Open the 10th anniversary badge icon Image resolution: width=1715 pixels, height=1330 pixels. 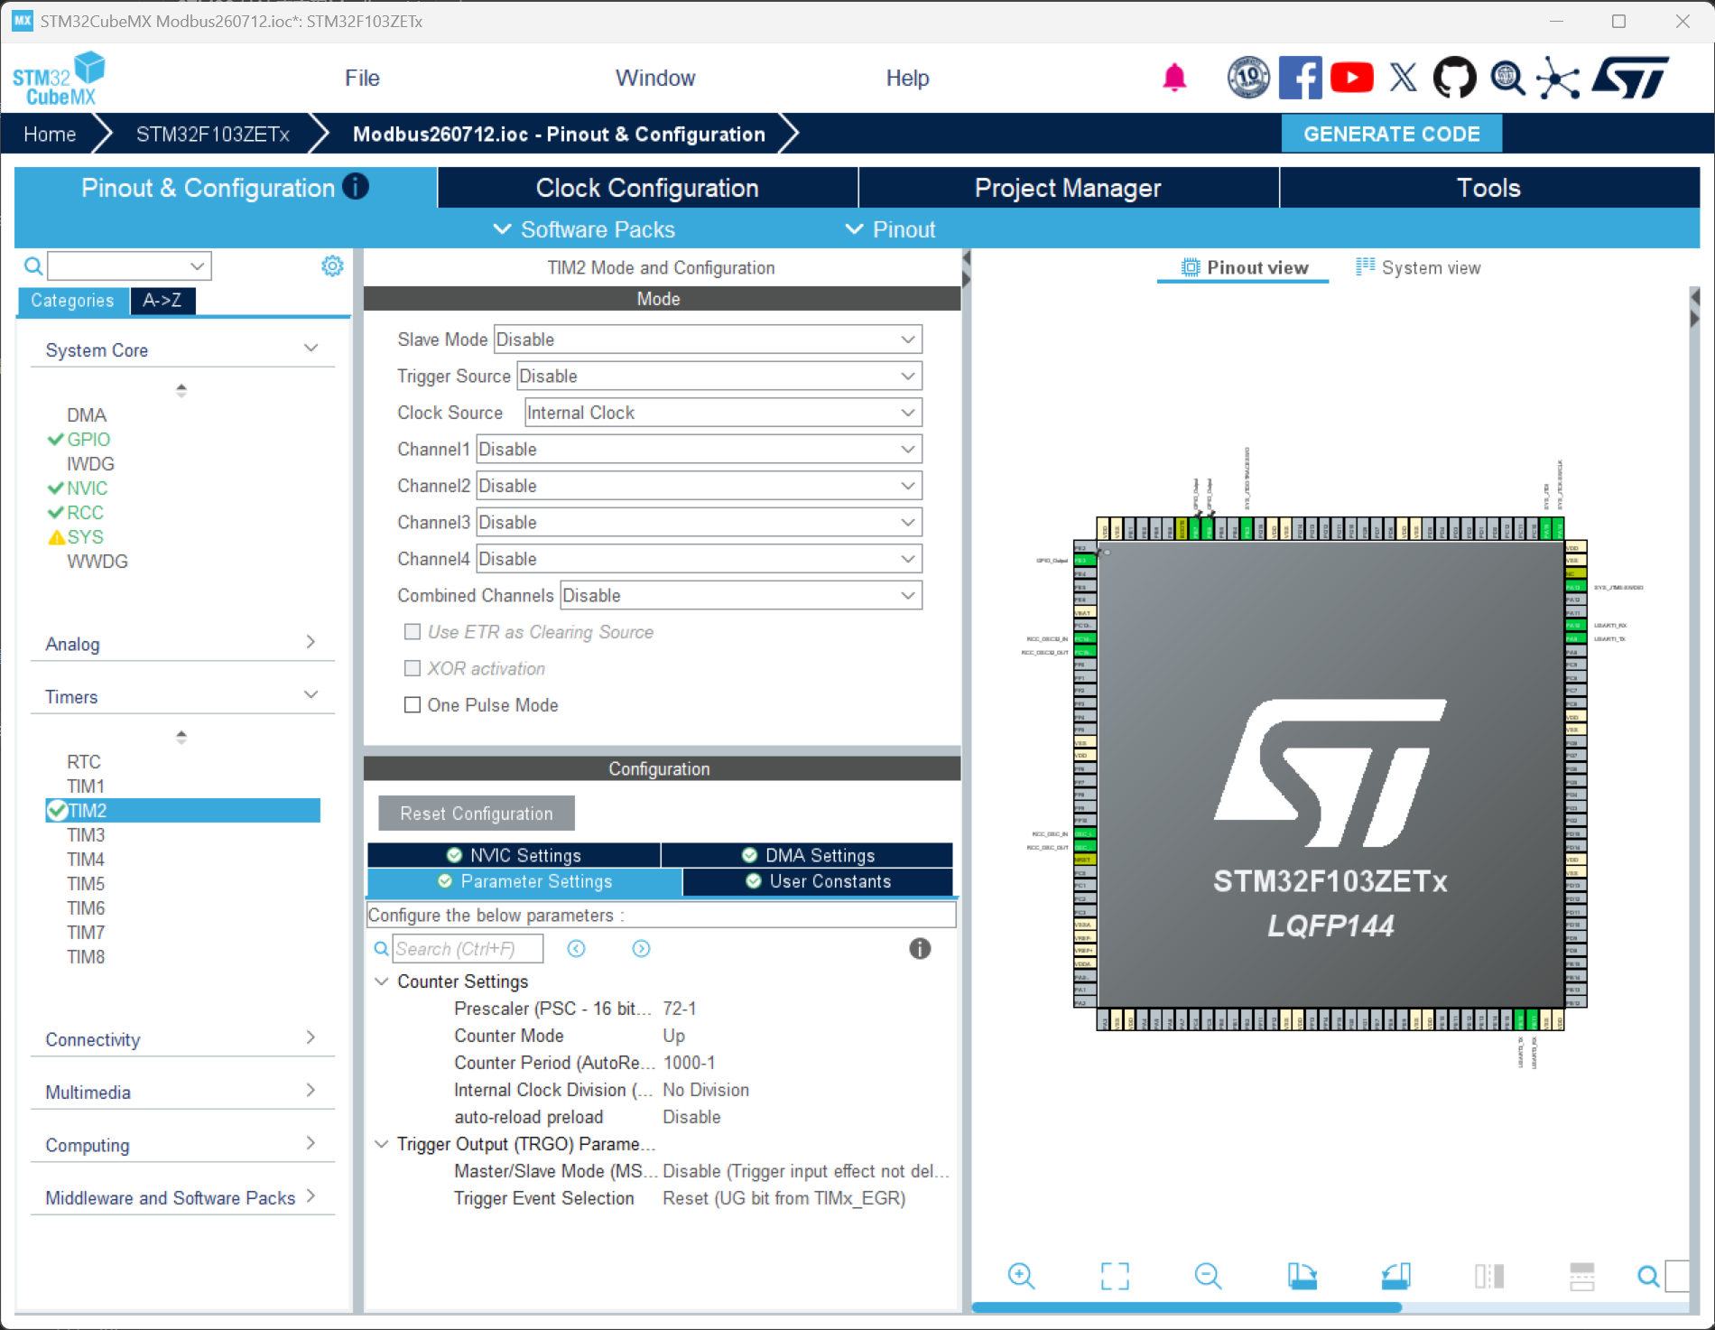(x=1248, y=78)
